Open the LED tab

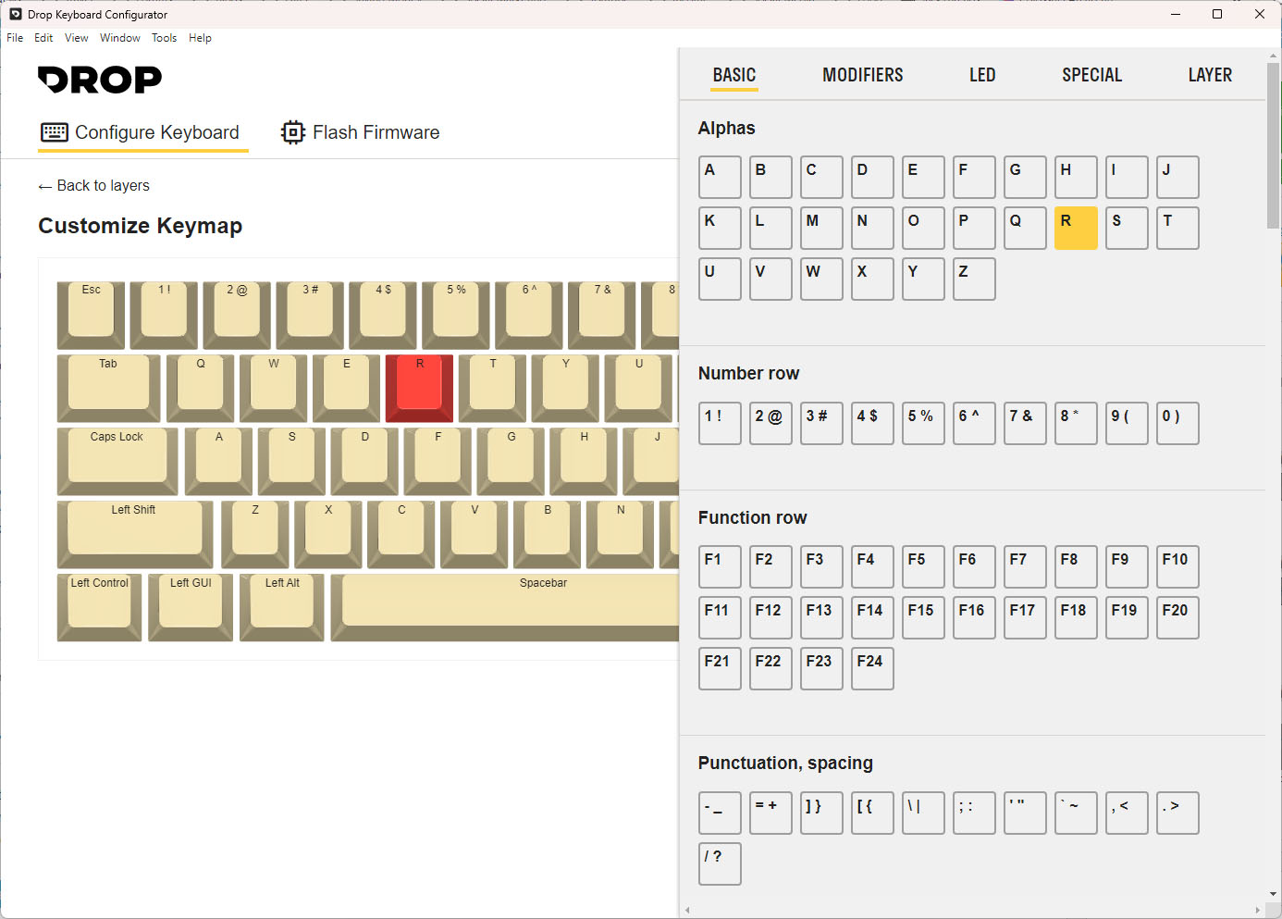click(982, 75)
